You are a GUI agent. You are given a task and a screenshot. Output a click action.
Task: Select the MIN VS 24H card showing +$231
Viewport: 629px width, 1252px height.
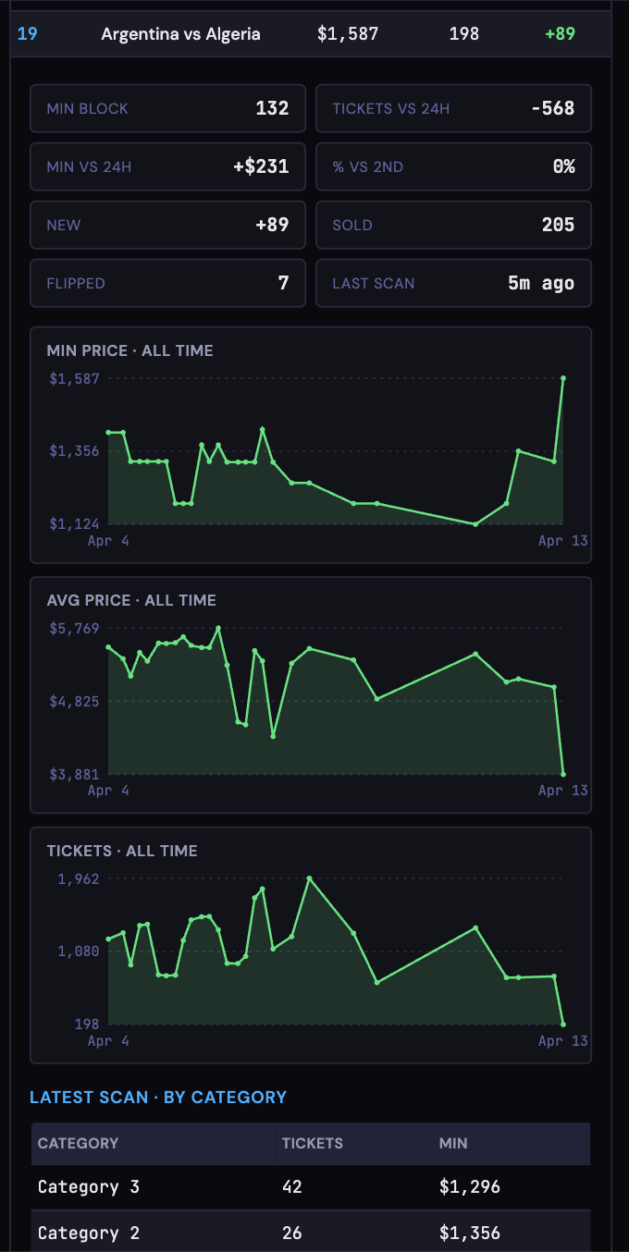pyautogui.click(x=167, y=166)
